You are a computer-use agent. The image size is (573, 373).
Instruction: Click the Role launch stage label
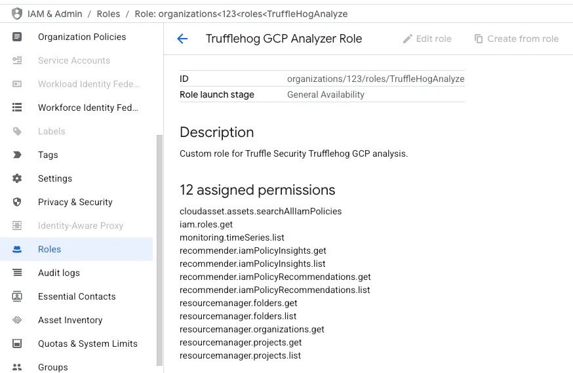(217, 94)
